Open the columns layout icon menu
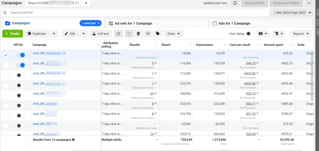Image resolution: width=319 pixels, height=151 pixels. pyautogui.click(x=263, y=33)
